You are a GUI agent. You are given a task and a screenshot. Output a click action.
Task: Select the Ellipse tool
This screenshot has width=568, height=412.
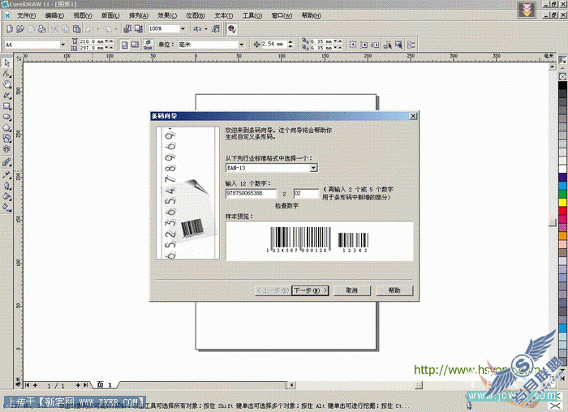tap(6, 118)
